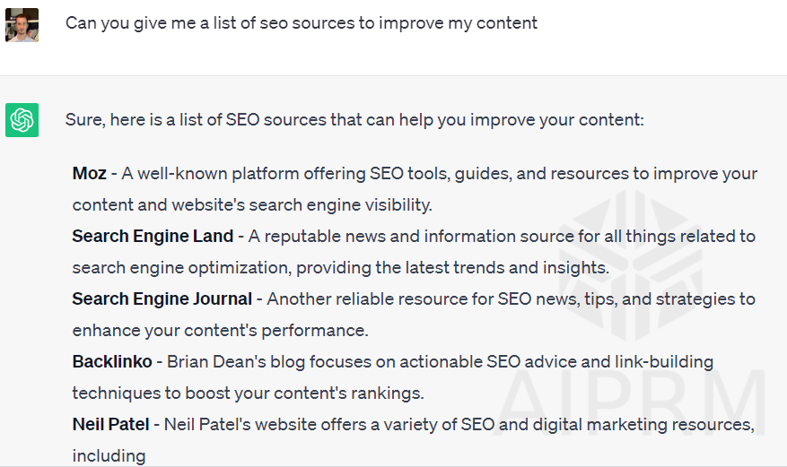Click the 'website's search engine visibility' line
Image resolution: width=787 pixels, height=467 pixels.
tap(252, 205)
